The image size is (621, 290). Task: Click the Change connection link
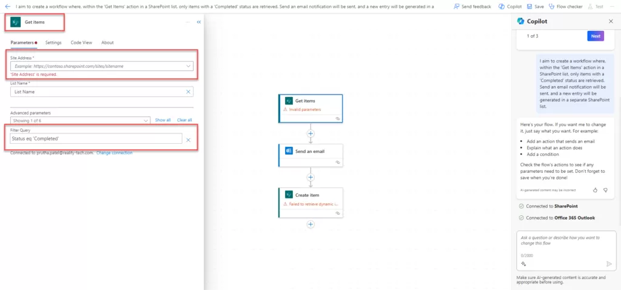114,152
